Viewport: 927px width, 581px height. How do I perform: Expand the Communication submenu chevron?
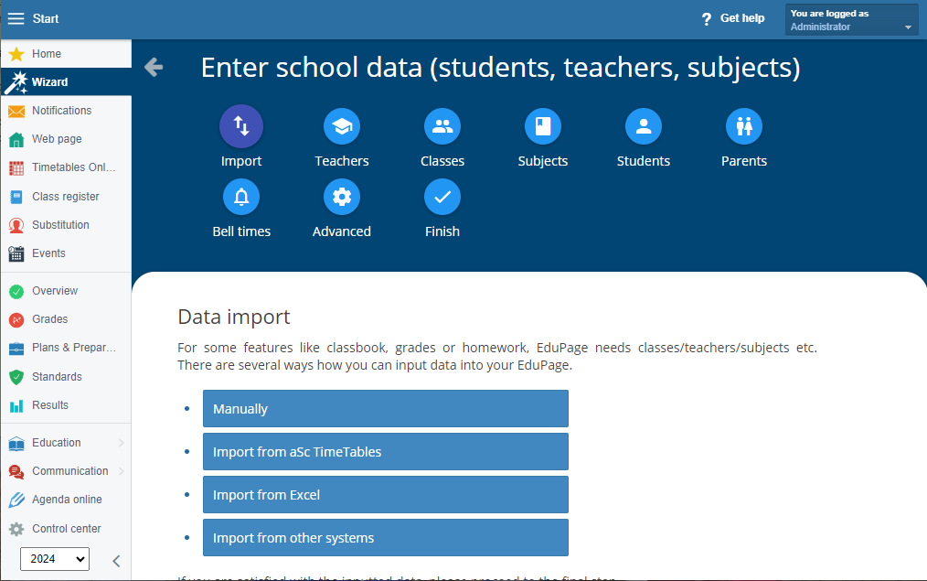122,471
